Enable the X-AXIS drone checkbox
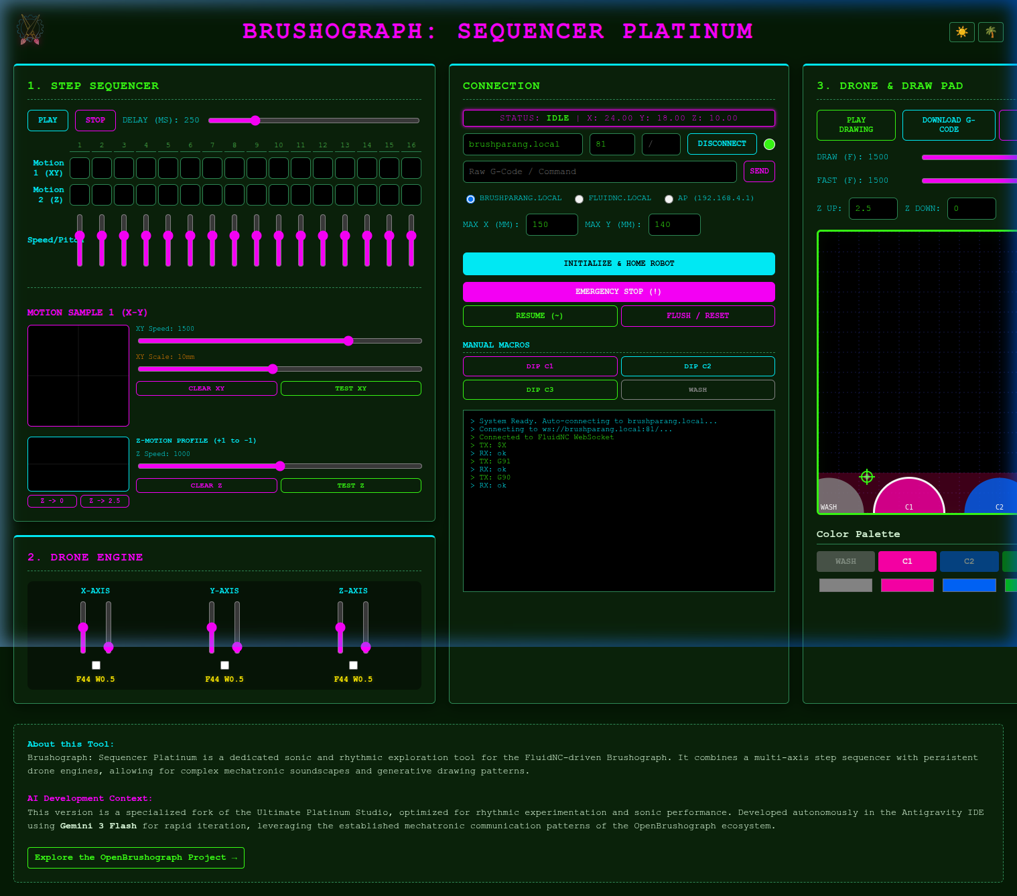Viewport: 1017px width, 896px height. tap(96, 665)
